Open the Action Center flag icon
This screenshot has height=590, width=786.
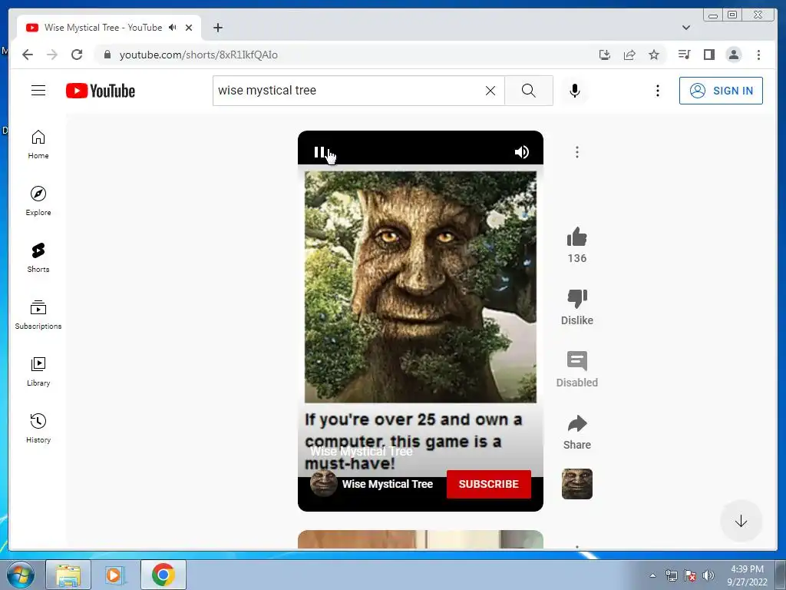point(690,575)
